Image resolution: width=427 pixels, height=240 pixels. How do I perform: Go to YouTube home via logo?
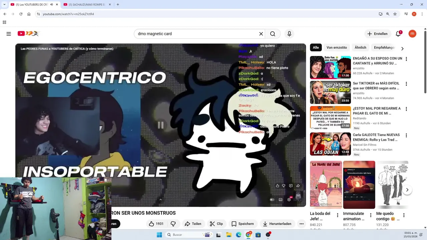(x=29, y=34)
